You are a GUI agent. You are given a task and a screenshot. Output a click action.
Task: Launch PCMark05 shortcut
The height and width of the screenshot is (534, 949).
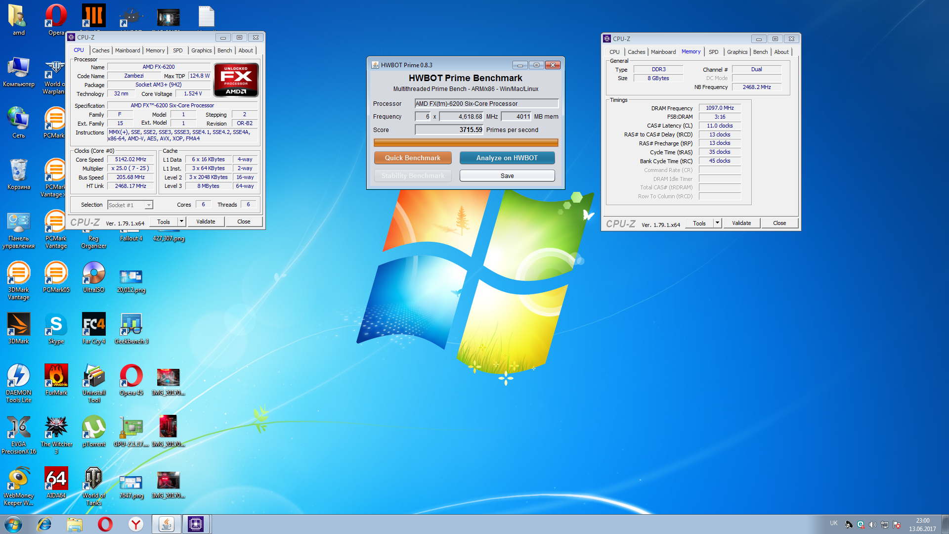tap(56, 277)
